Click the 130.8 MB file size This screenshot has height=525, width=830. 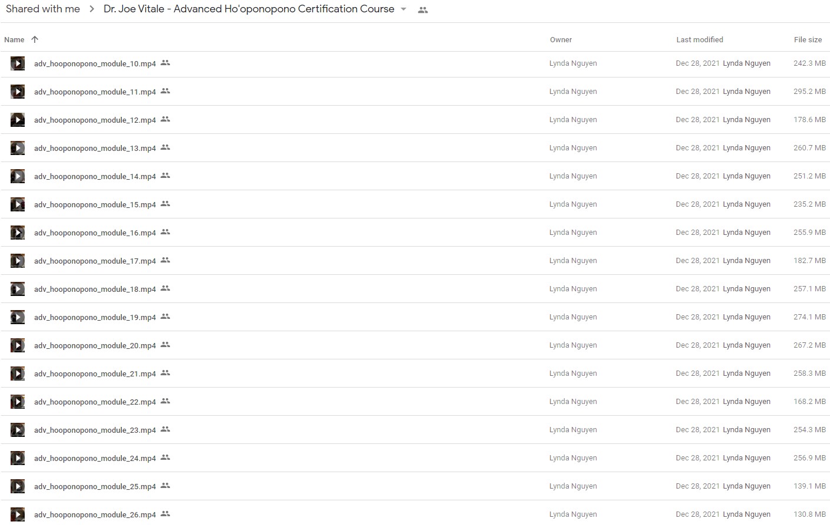(809, 514)
